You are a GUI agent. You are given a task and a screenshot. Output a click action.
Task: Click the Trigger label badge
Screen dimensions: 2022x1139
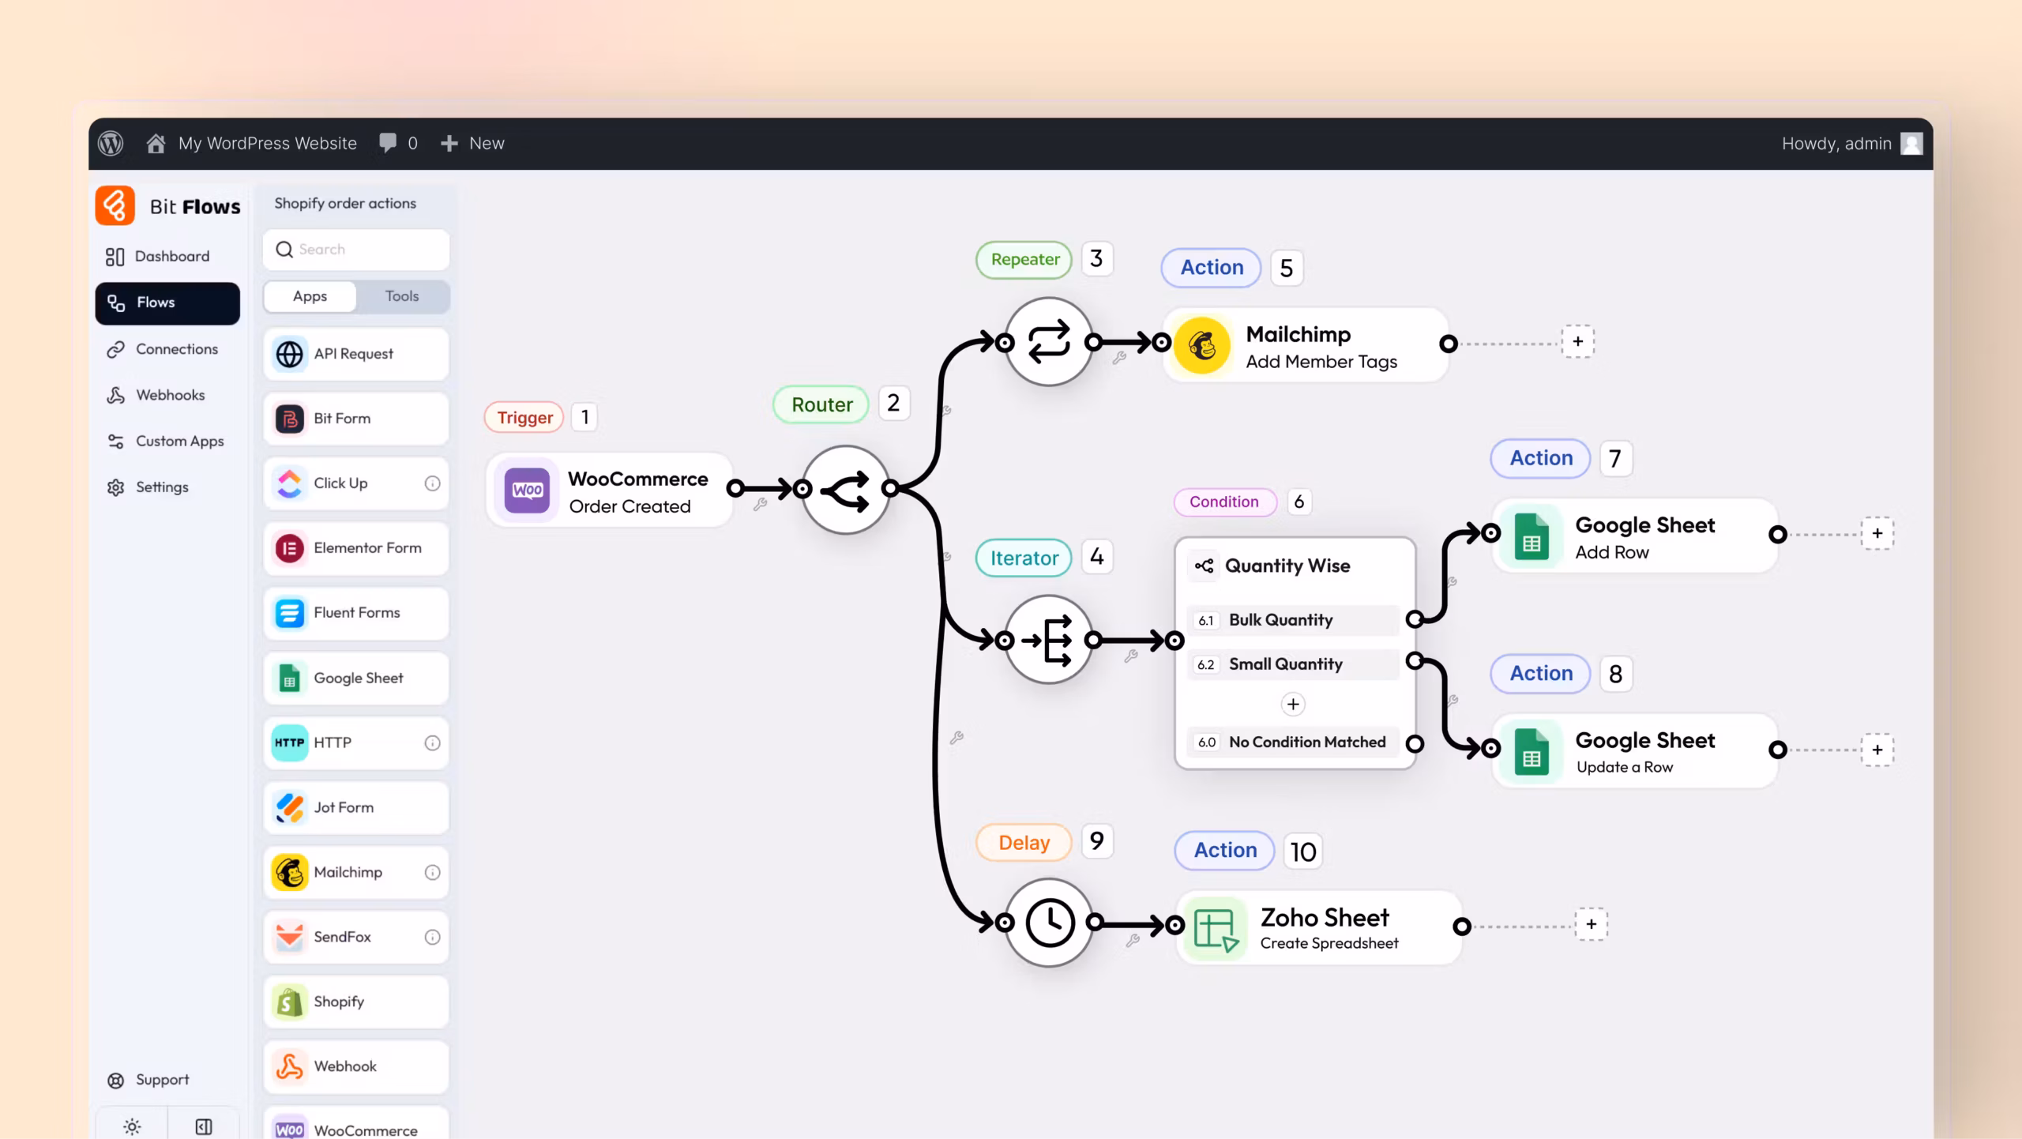[524, 417]
